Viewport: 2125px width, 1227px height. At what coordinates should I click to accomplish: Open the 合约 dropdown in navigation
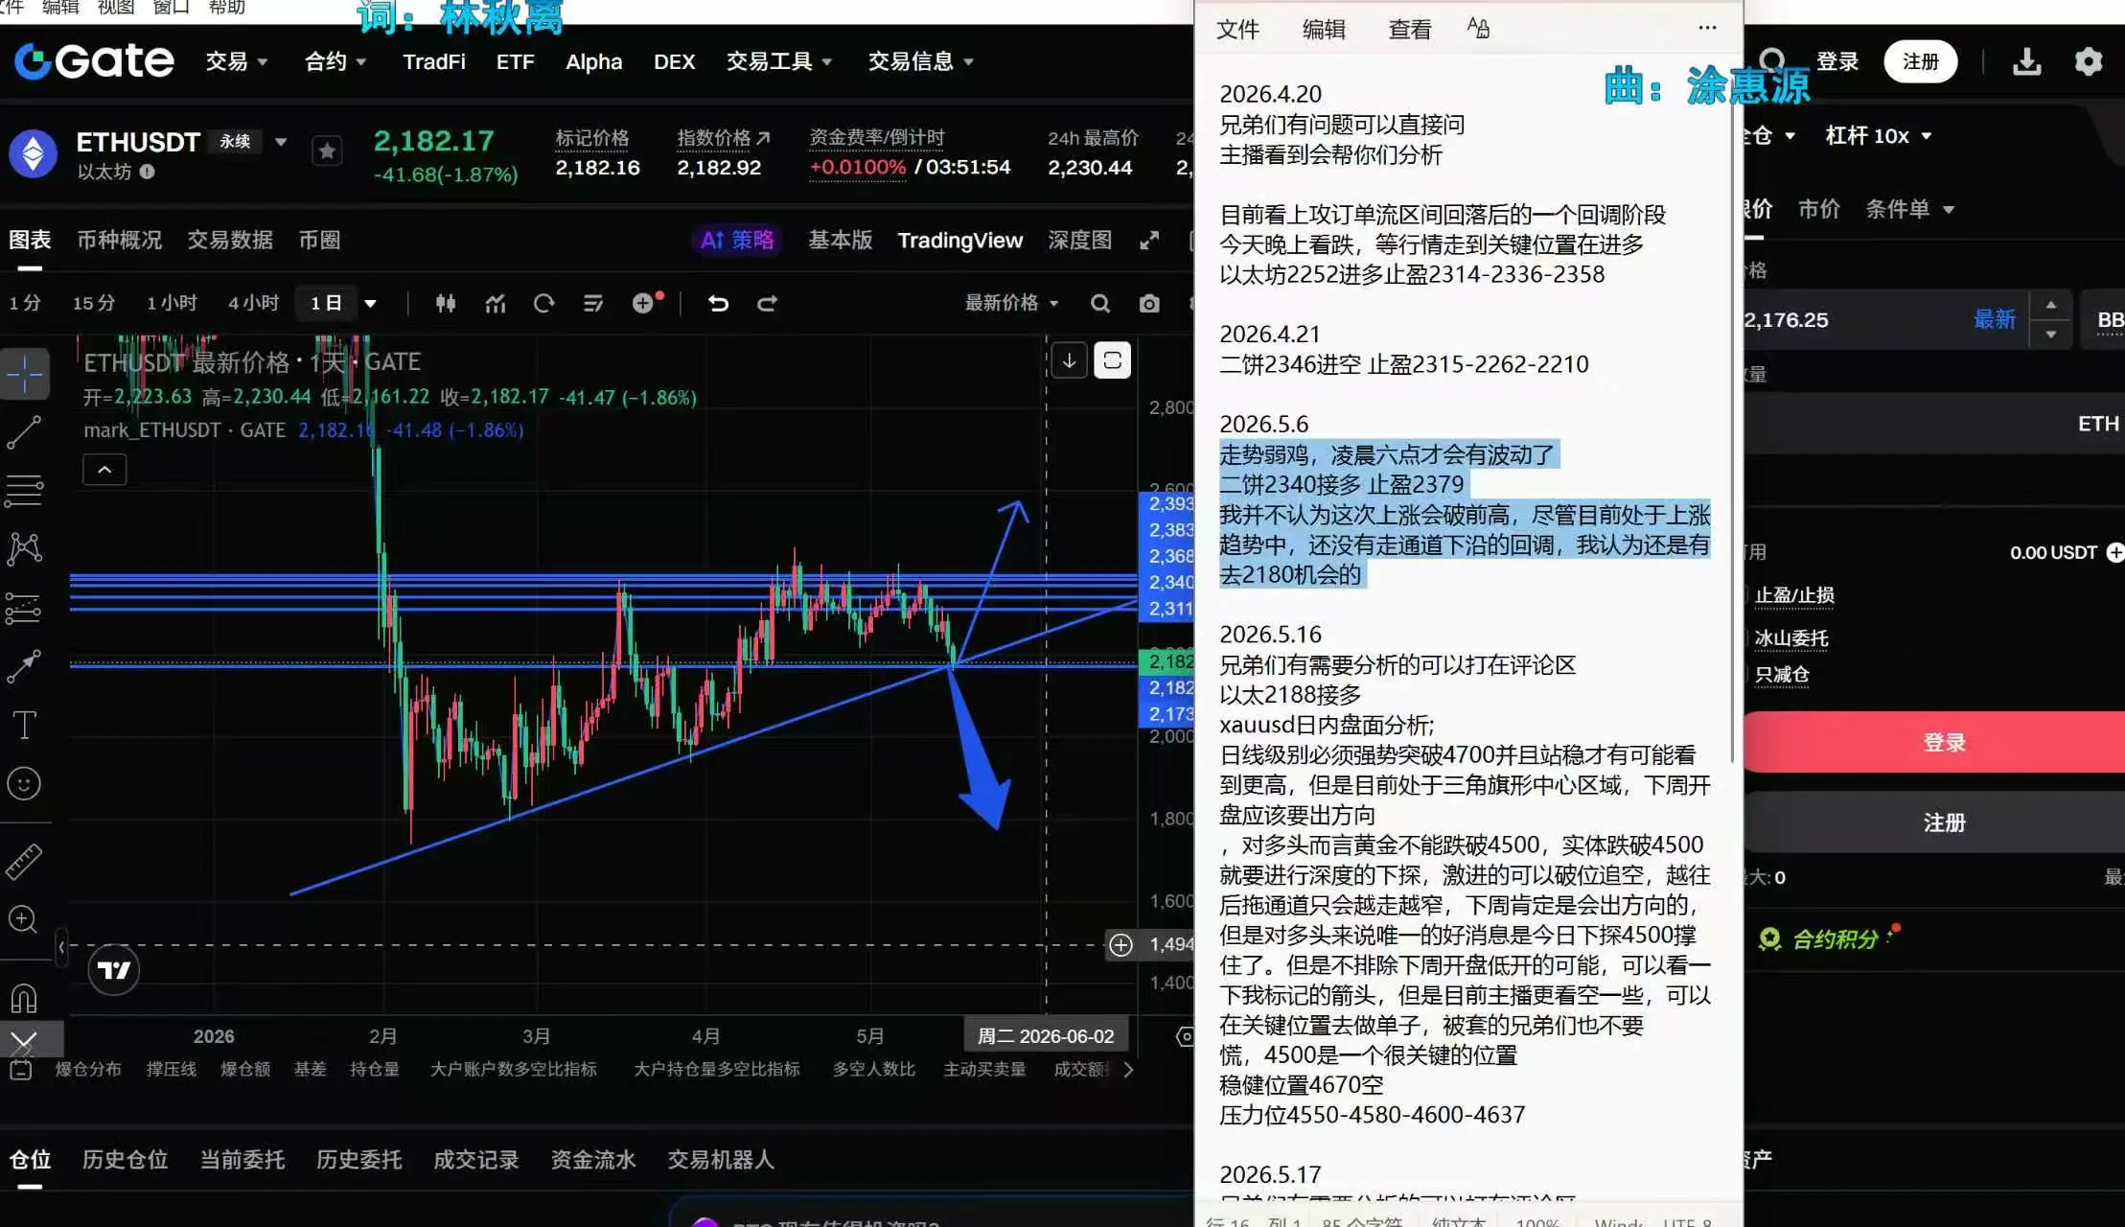click(335, 61)
